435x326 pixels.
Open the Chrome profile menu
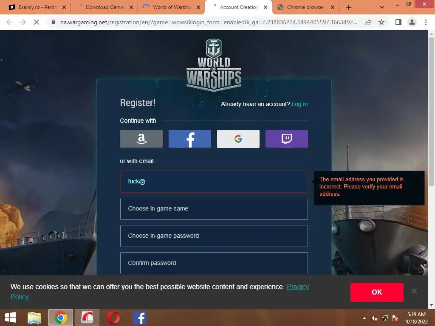(x=412, y=22)
